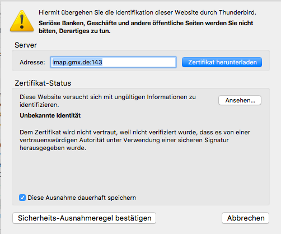The width and height of the screenshot is (281, 234).
Task: Cancel the dialog using Abbrechen
Action: 245,218
